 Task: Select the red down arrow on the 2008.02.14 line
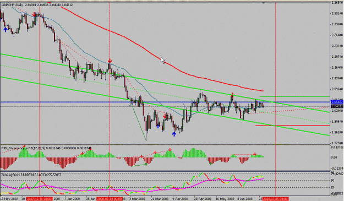(x=110, y=61)
